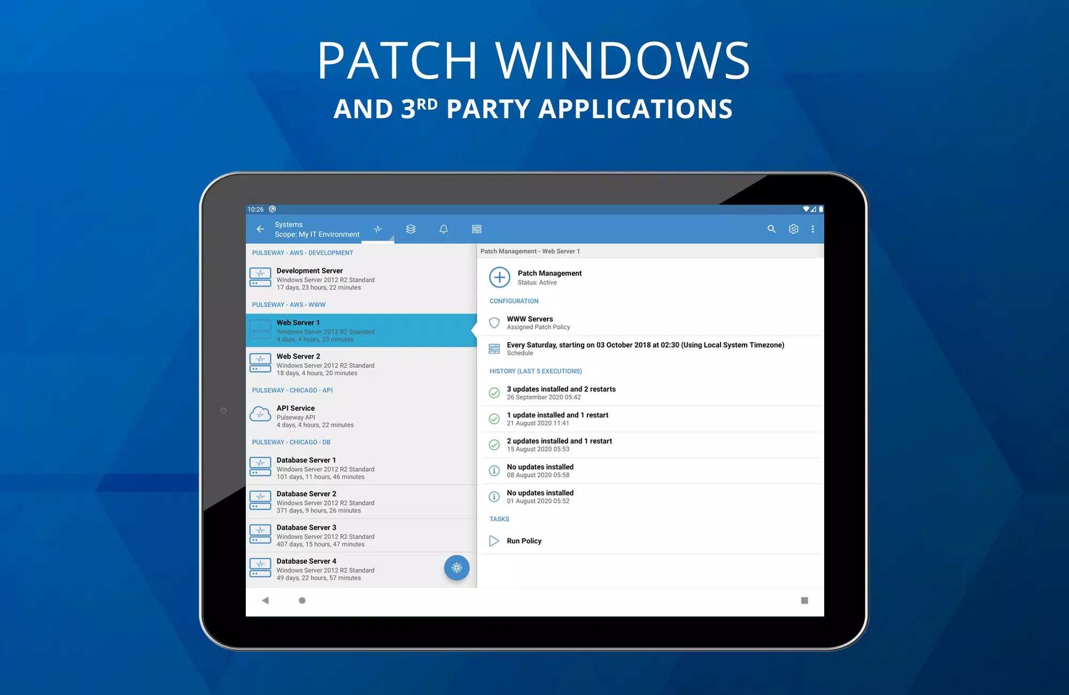Tap the floating locate target button

[x=457, y=568]
